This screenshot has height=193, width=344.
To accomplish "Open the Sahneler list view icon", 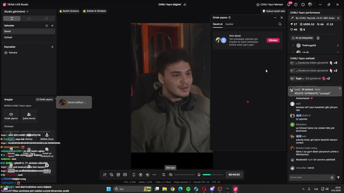I will pos(46,26).
